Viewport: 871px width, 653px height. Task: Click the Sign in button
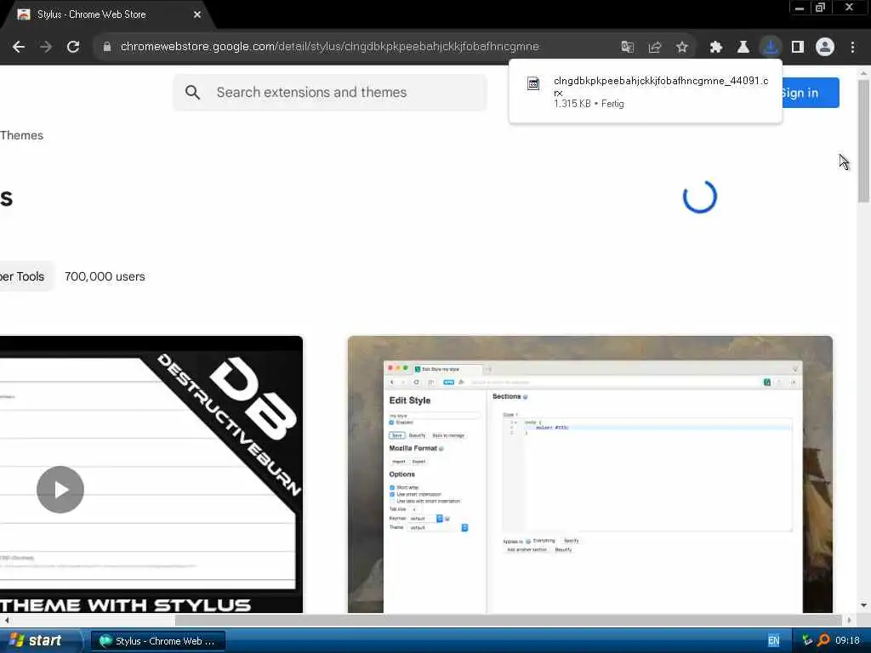coord(811,93)
